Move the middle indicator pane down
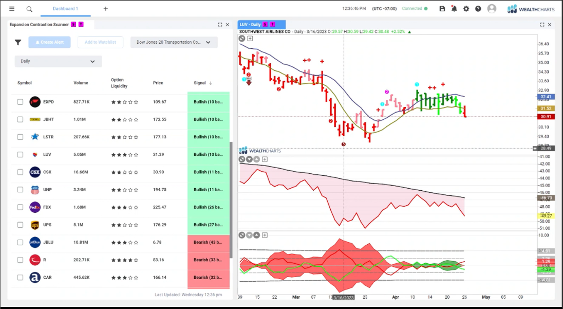Screen dimensions: 563x309 [249, 159]
